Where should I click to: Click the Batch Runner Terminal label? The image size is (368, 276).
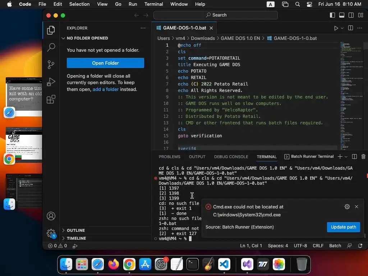tap(312, 157)
